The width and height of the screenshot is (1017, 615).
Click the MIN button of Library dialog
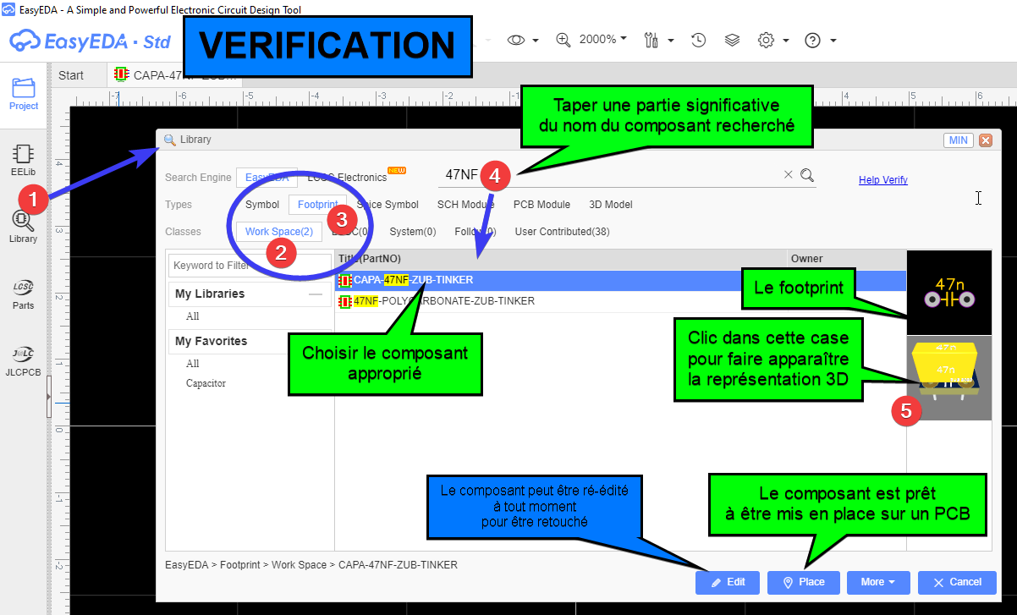click(959, 140)
